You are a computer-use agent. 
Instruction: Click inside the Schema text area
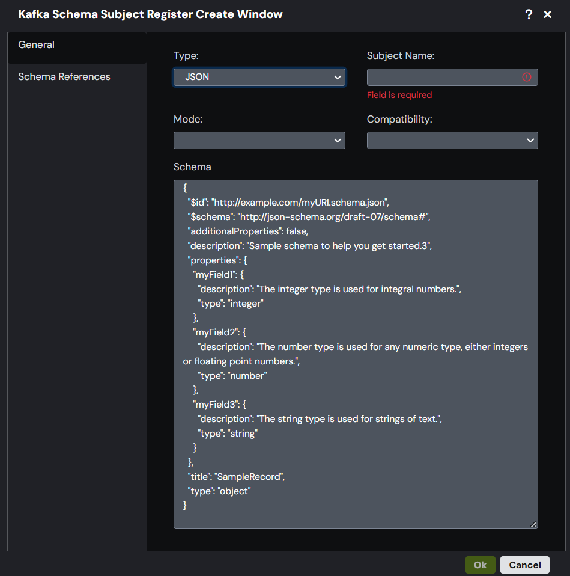tap(356, 354)
